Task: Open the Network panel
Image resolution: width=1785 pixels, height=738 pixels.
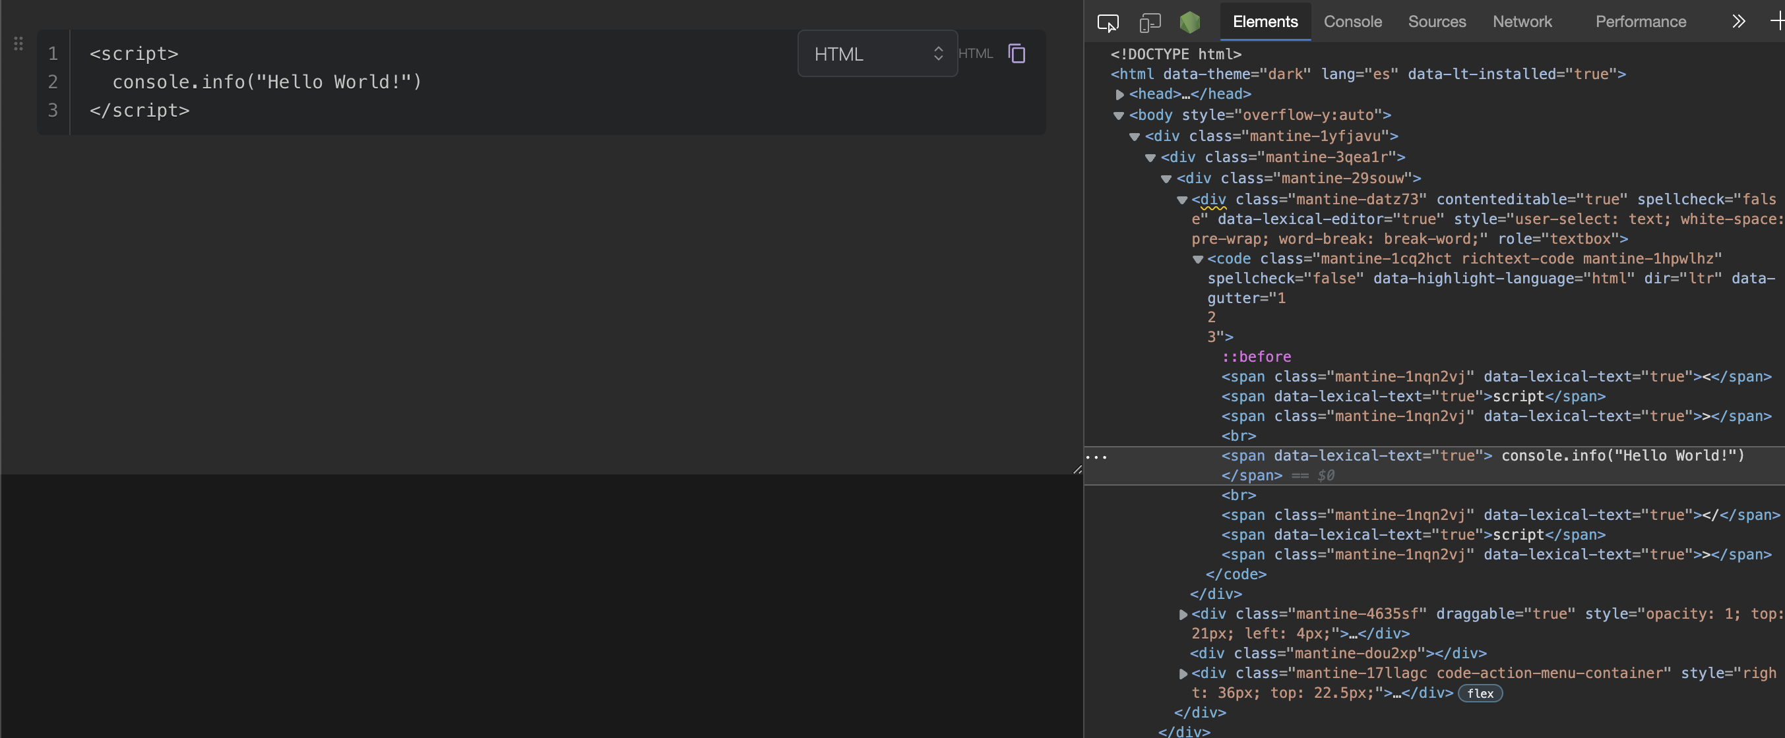Action: 1522,22
